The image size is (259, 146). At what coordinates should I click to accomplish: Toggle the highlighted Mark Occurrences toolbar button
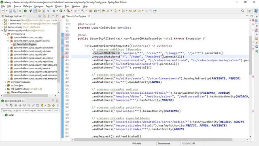click(35, 11)
